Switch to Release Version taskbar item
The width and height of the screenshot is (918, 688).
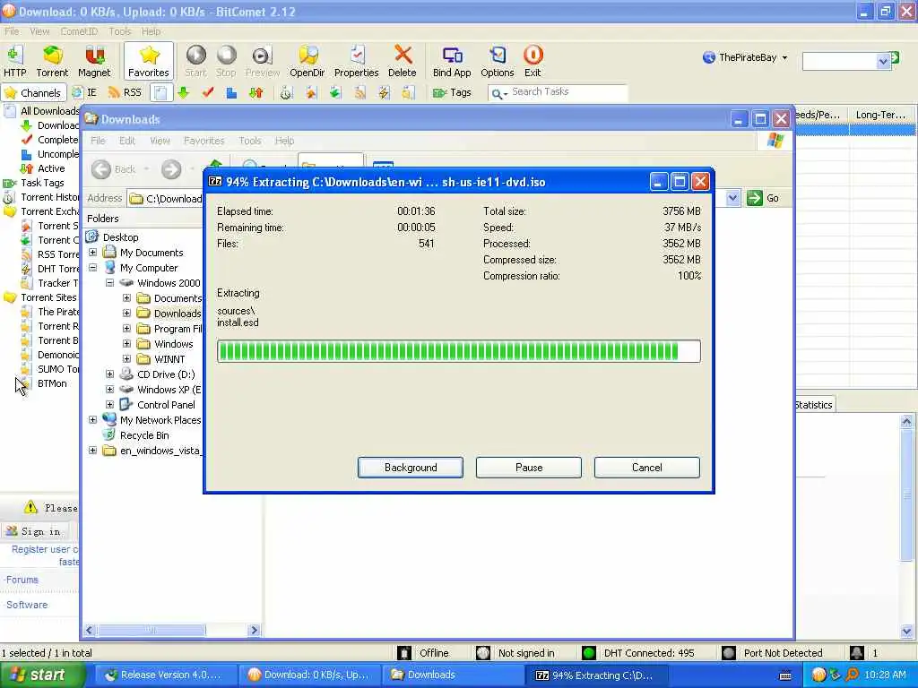pyautogui.click(x=164, y=675)
